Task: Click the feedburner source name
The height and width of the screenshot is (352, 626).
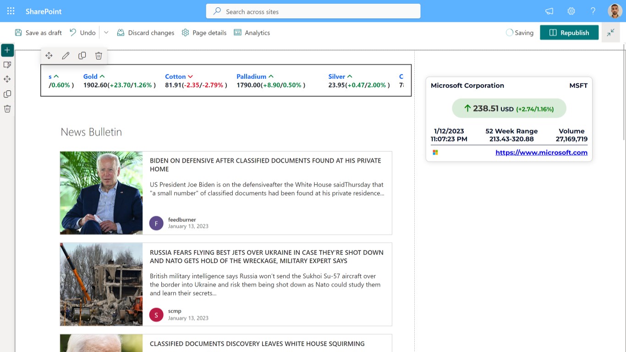Action: (182, 220)
